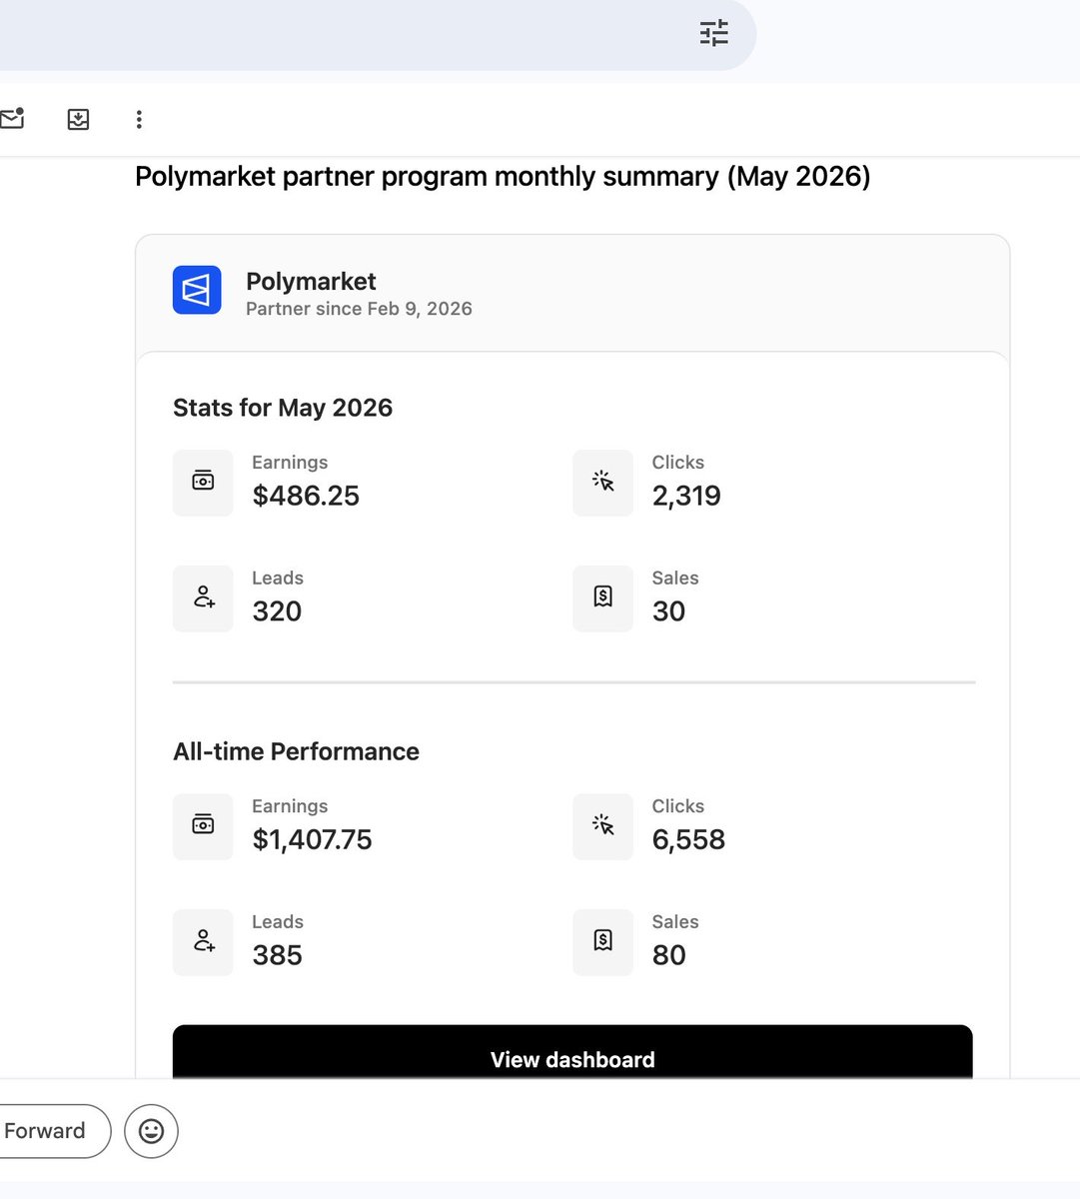Open search options filter icon
This screenshot has width=1080, height=1199.
pos(713,34)
